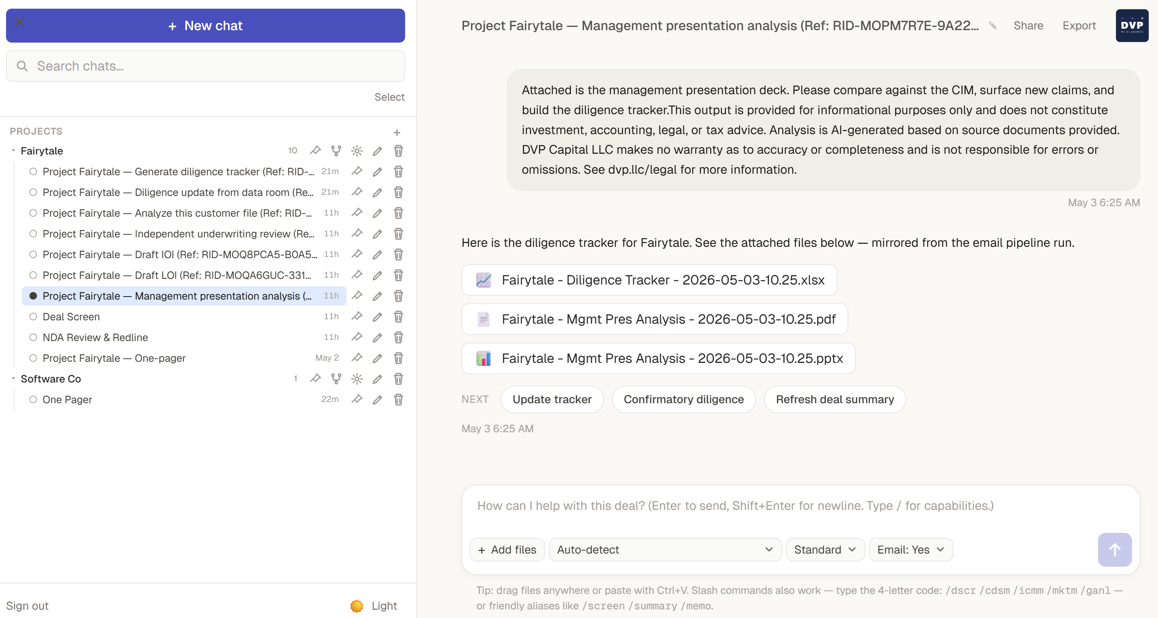This screenshot has width=1158, height=618.
Task: Open Fairytale Mgmt Pres Analysis pdf
Action: 654,319
